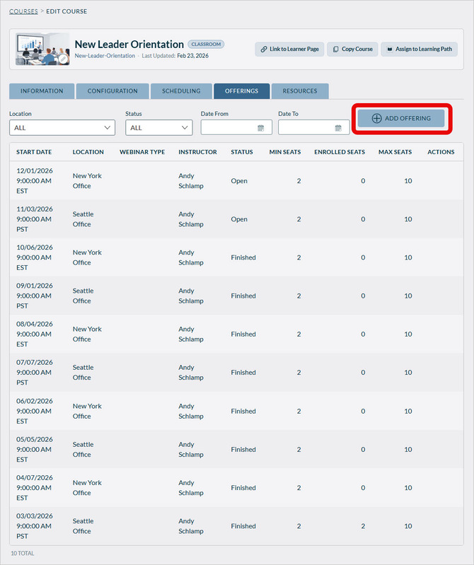The width and height of the screenshot is (474, 565).
Task: Go back via Courses breadcrumb link
Action: (x=23, y=11)
